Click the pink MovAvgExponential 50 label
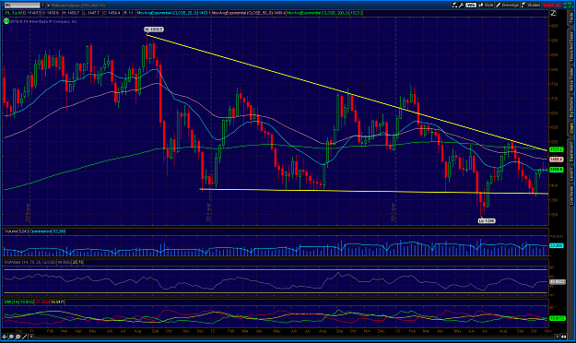 tap(242, 13)
